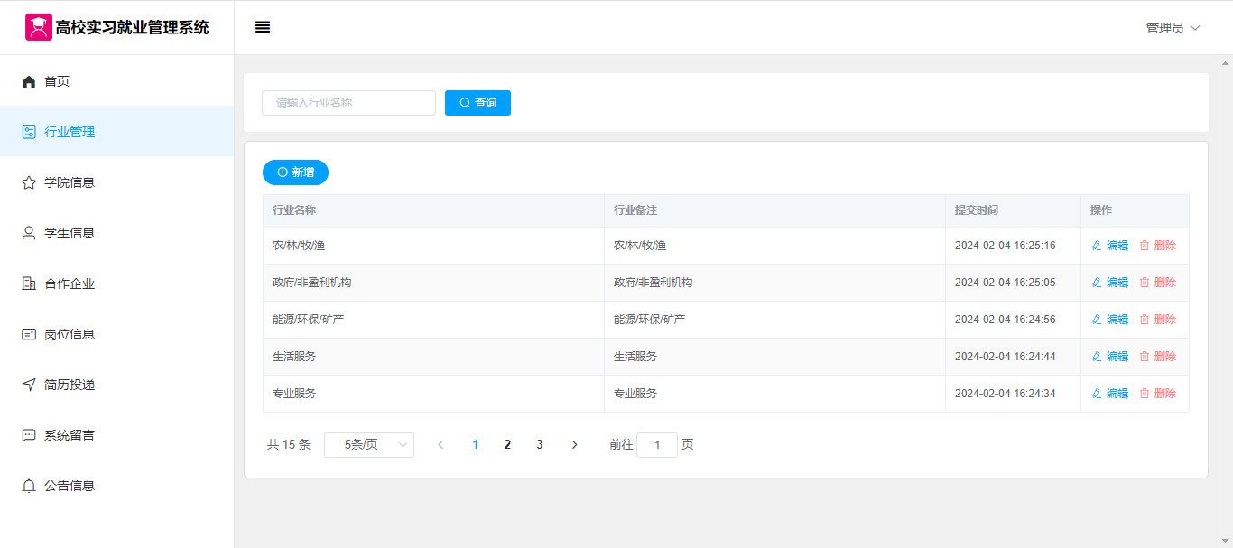Screen dimensions: 1233x548
Task: Jump to page 3 in pagination
Action: (x=540, y=444)
